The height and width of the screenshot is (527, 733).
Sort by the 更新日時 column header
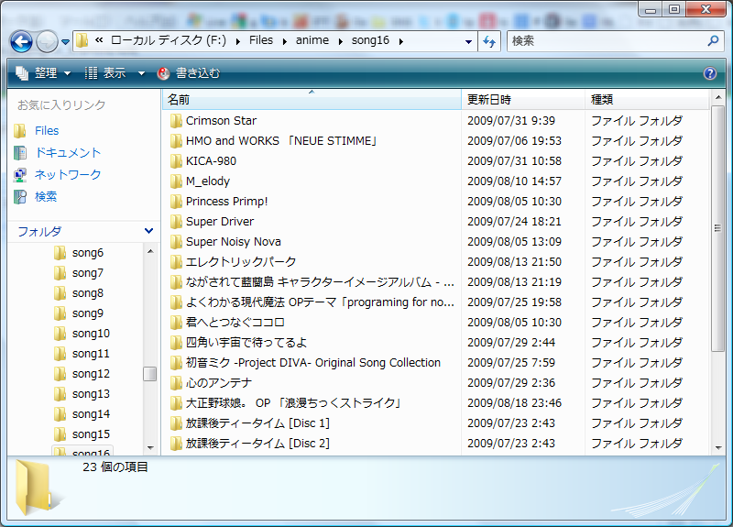[522, 99]
